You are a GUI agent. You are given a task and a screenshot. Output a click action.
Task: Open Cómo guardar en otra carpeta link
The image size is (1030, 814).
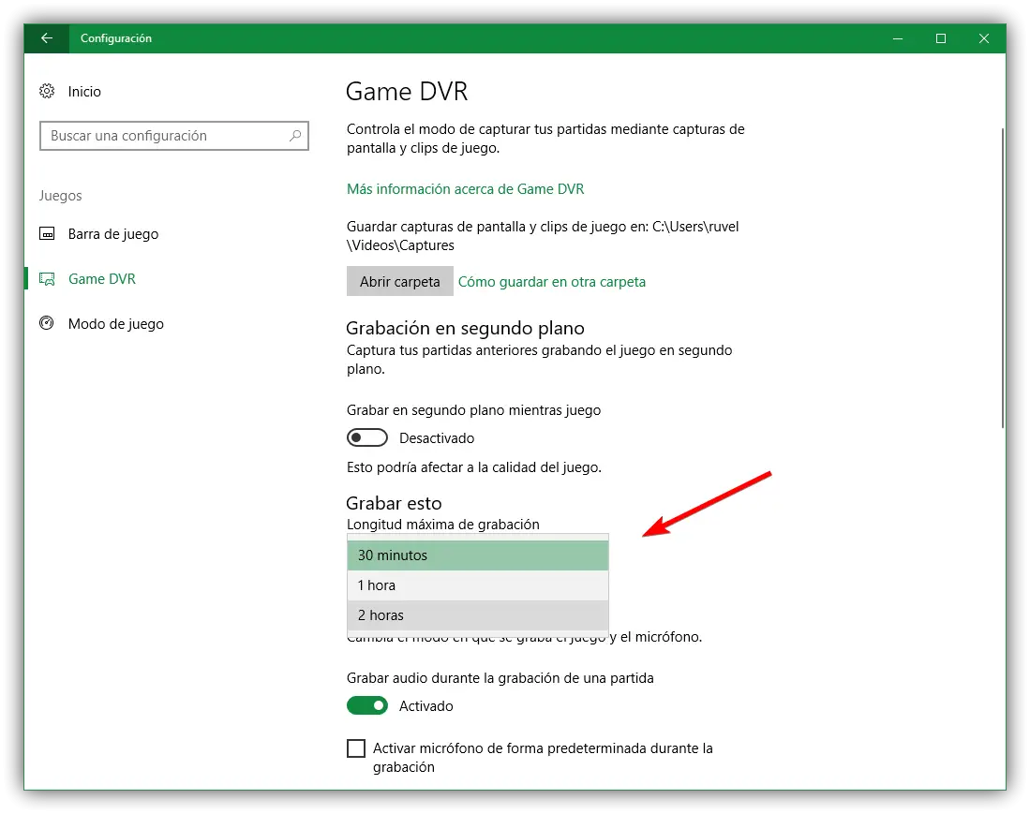point(552,282)
